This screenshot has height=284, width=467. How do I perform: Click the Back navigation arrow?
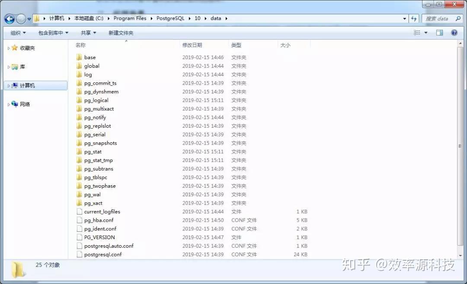coord(10,19)
